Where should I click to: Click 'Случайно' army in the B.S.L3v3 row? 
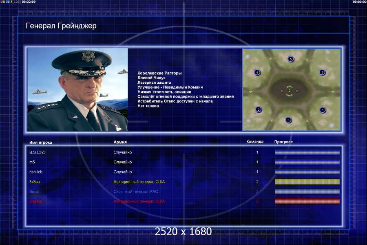123,152
